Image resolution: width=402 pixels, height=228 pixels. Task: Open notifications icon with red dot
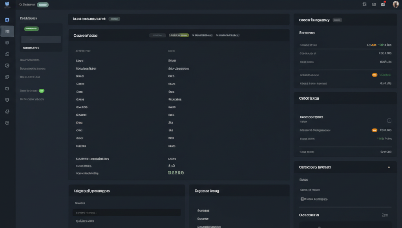coord(383,4)
